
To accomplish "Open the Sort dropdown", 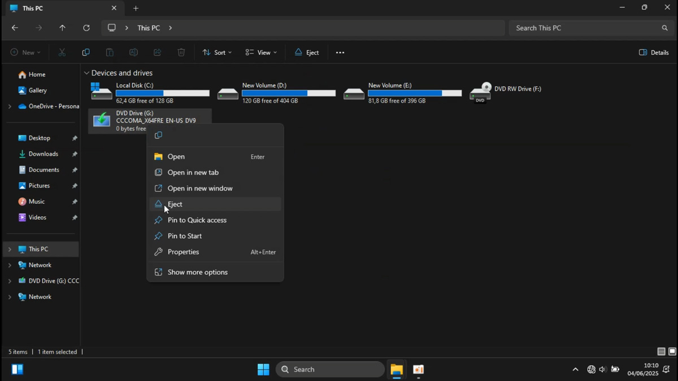I will [217, 52].
